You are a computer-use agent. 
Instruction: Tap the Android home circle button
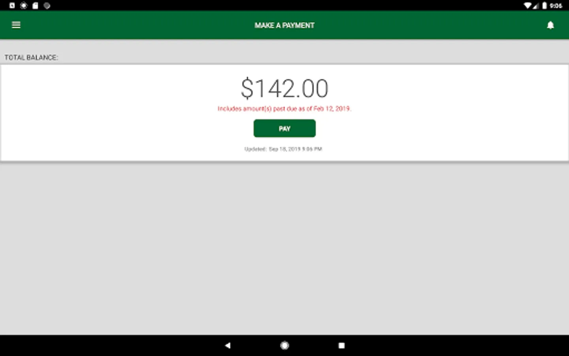pyautogui.click(x=284, y=345)
